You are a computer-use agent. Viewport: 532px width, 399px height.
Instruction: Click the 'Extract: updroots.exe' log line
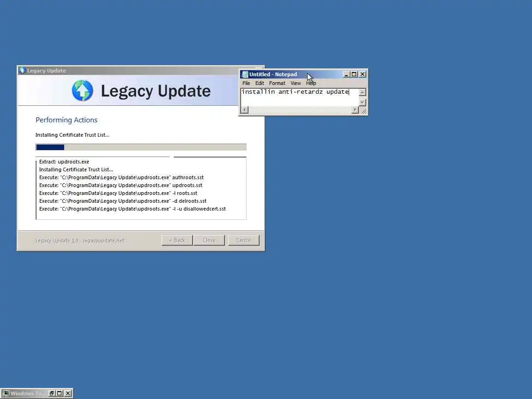click(x=64, y=162)
